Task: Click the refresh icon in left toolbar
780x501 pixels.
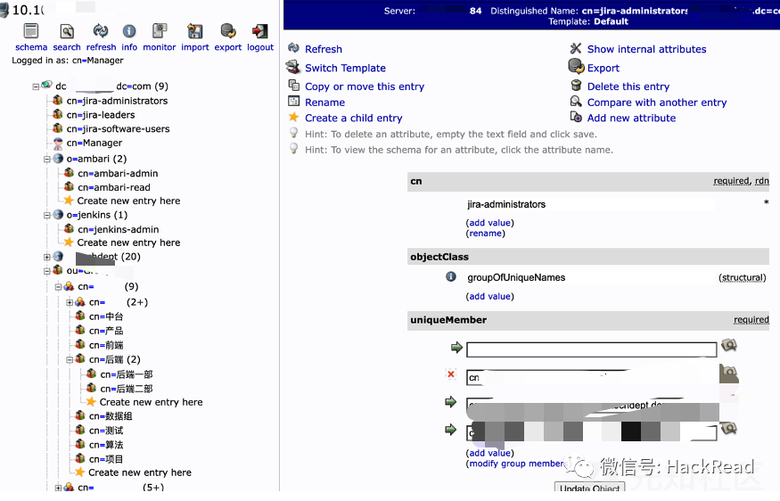Action: pyautogui.click(x=101, y=32)
